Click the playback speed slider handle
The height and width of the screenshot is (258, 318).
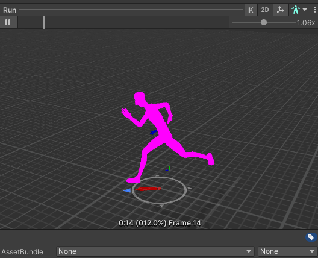(264, 22)
